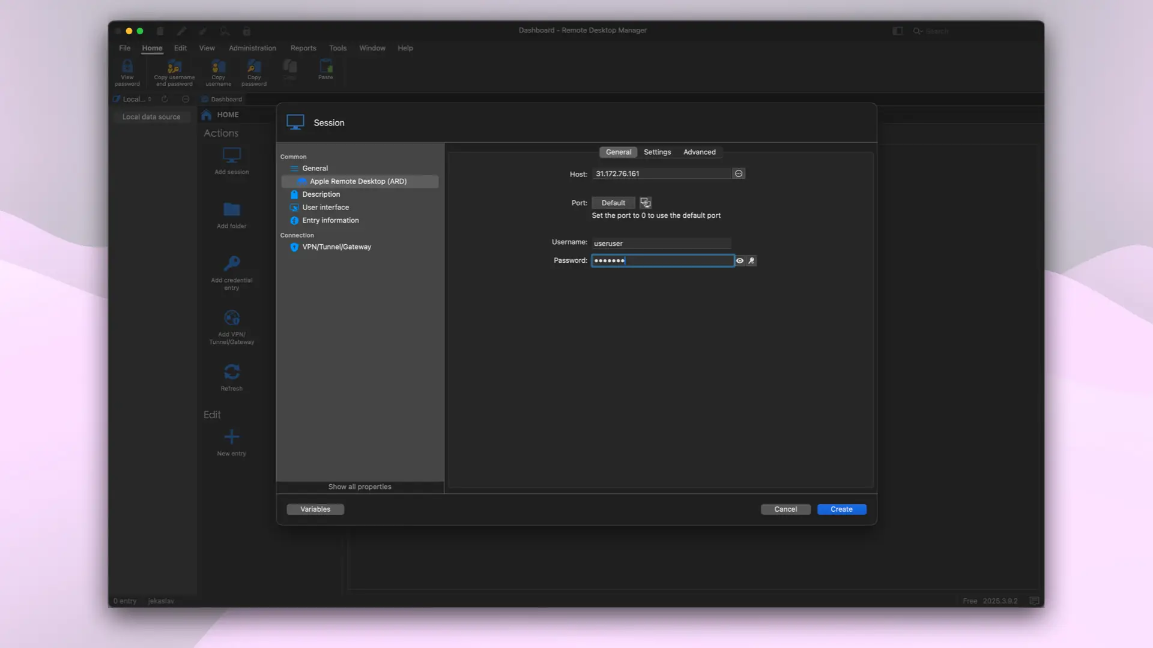Toggle password visibility with the eye icon

[739, 260]
